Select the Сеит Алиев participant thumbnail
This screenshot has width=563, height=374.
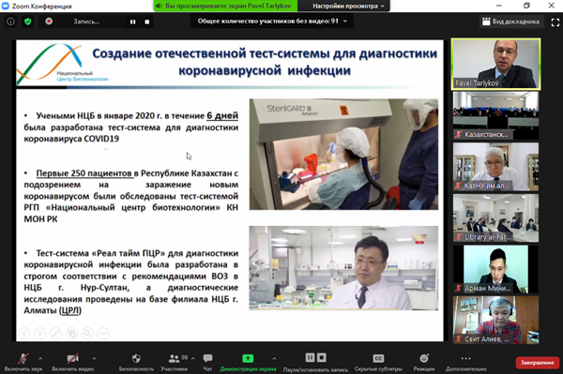[495, 320]
